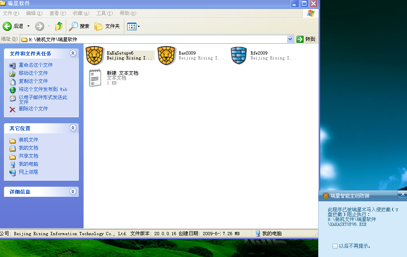
Task: Click the window resize grip in status bar
Action: [x=316, y=235]
